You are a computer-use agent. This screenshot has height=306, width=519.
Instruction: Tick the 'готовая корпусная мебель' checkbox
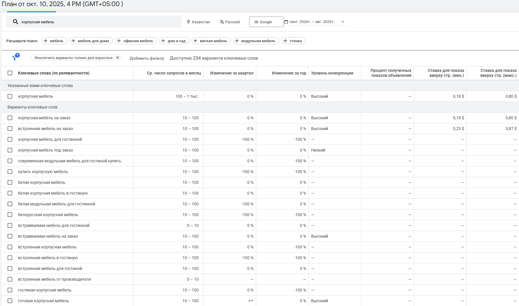[10, 301]
